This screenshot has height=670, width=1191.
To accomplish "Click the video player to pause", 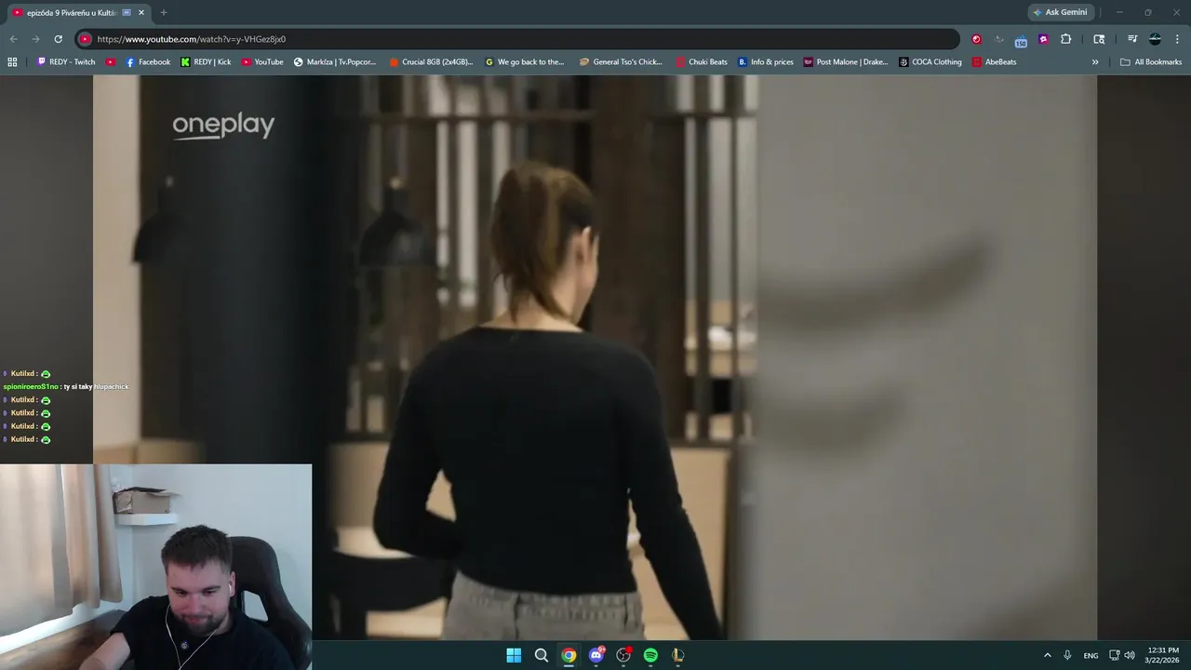I will (595, 357).
